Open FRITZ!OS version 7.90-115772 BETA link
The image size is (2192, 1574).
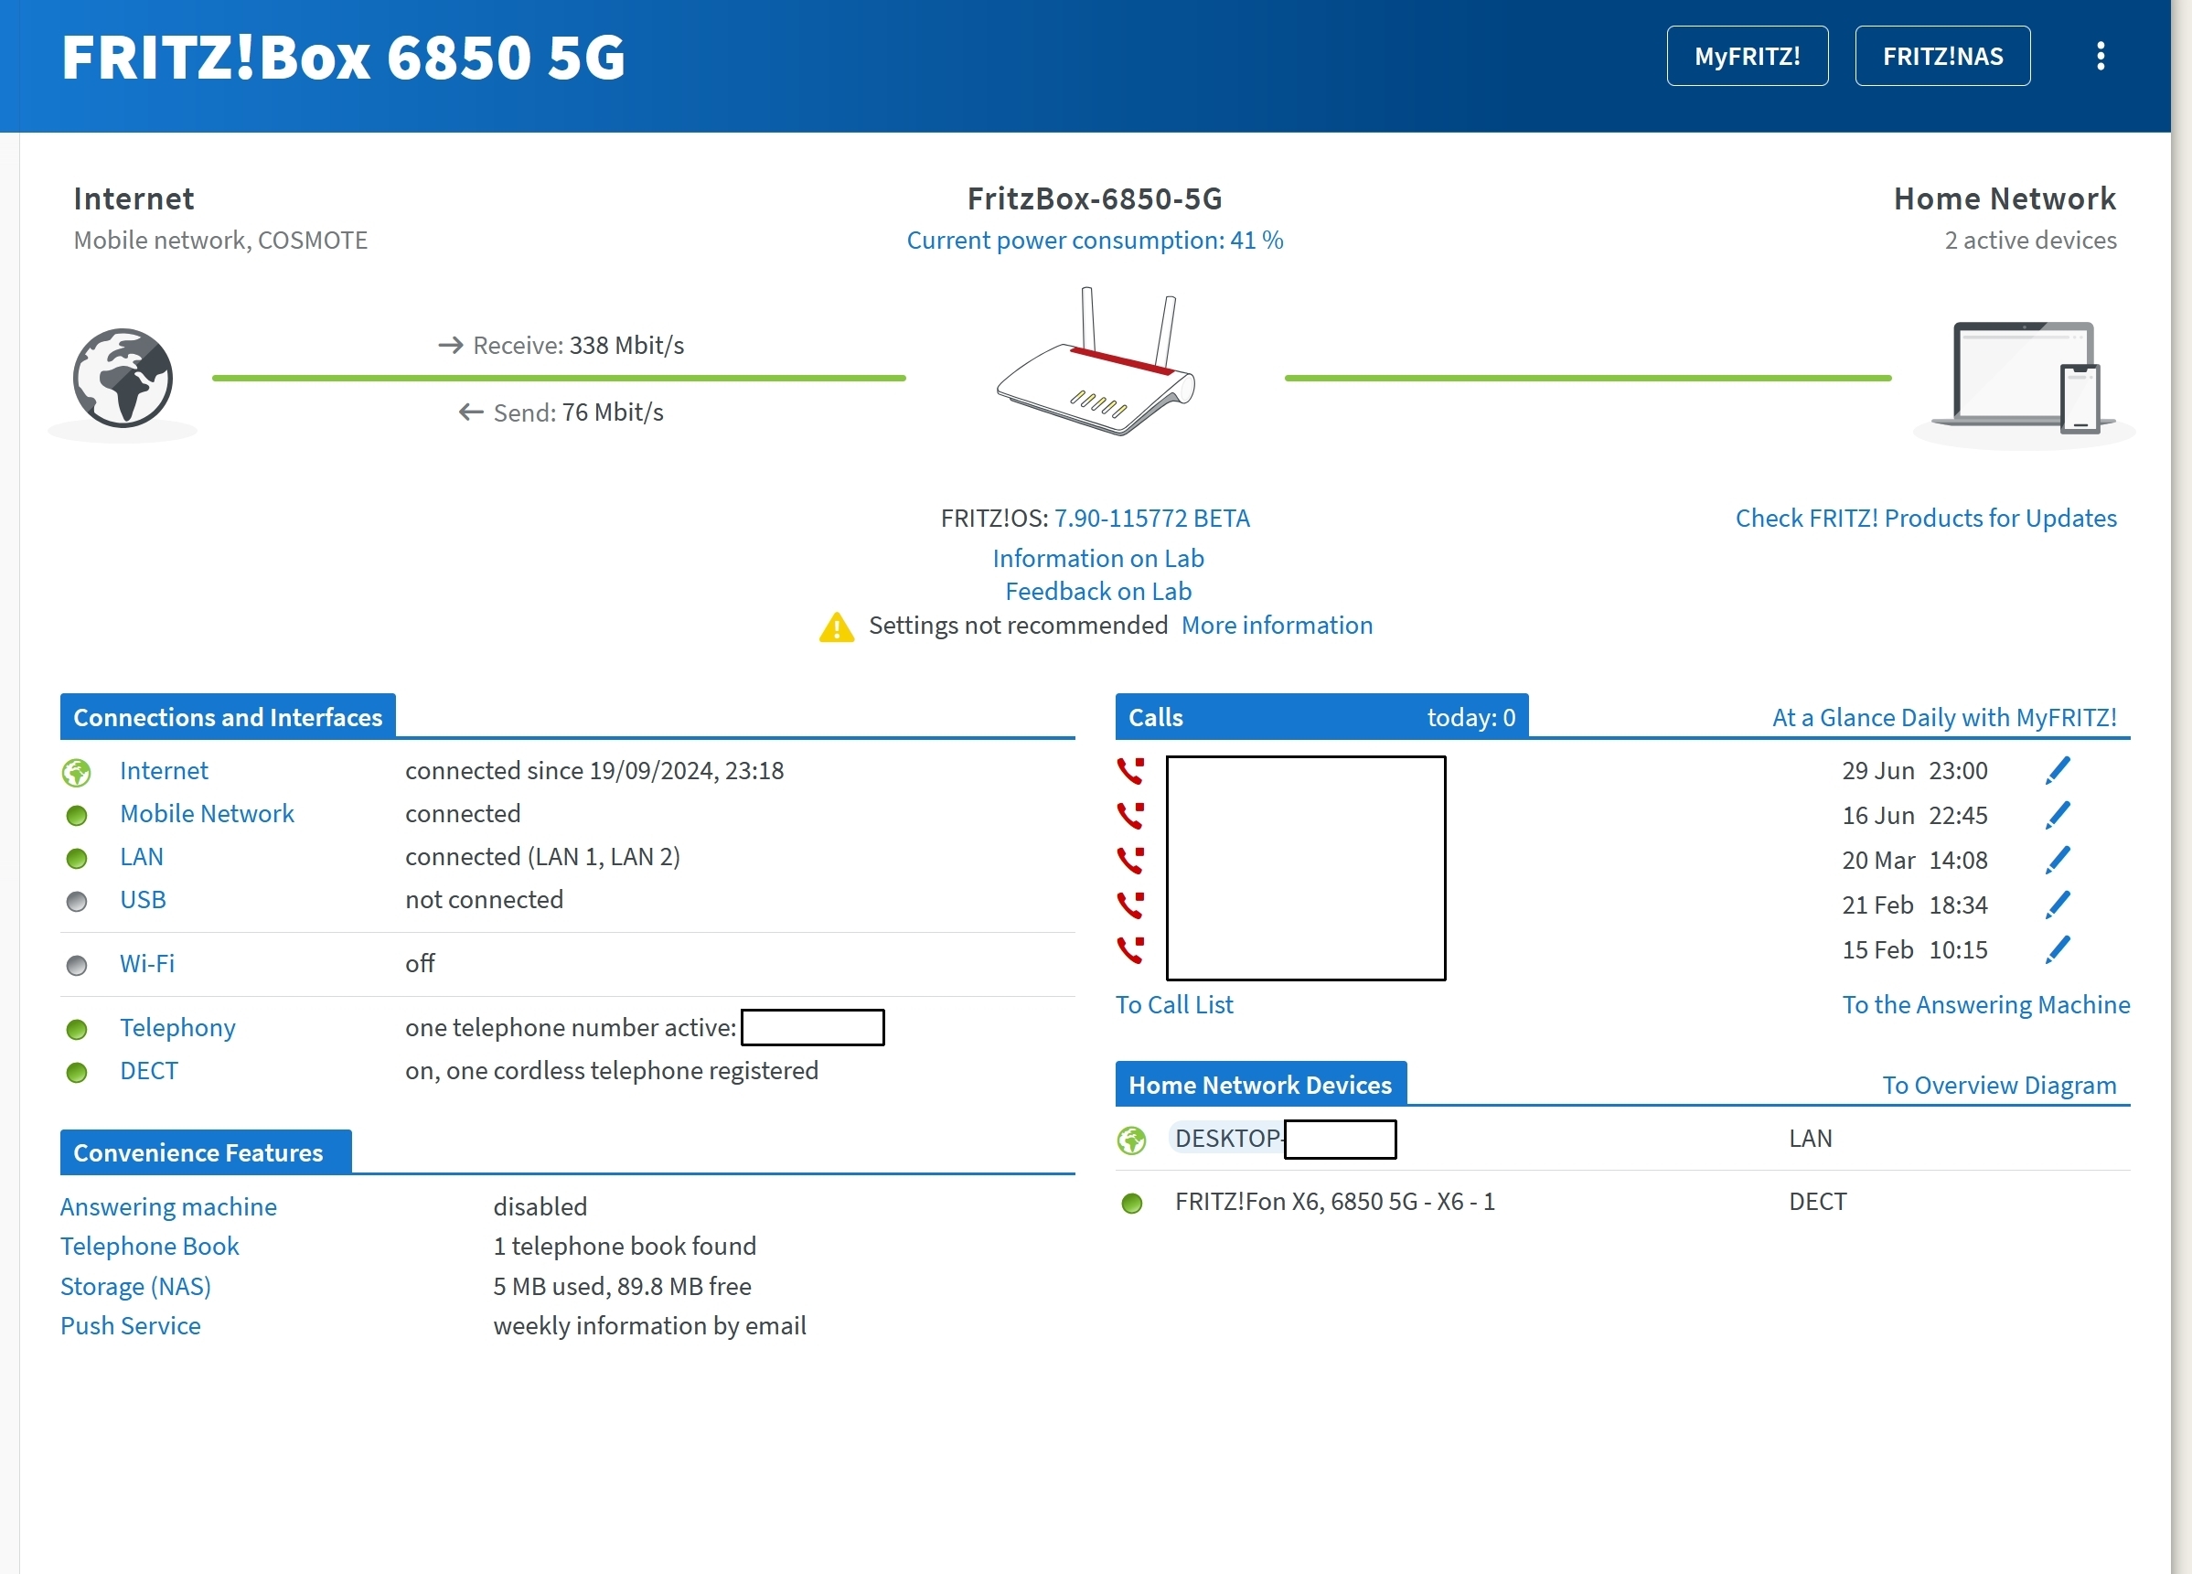tap(1152, 519)
